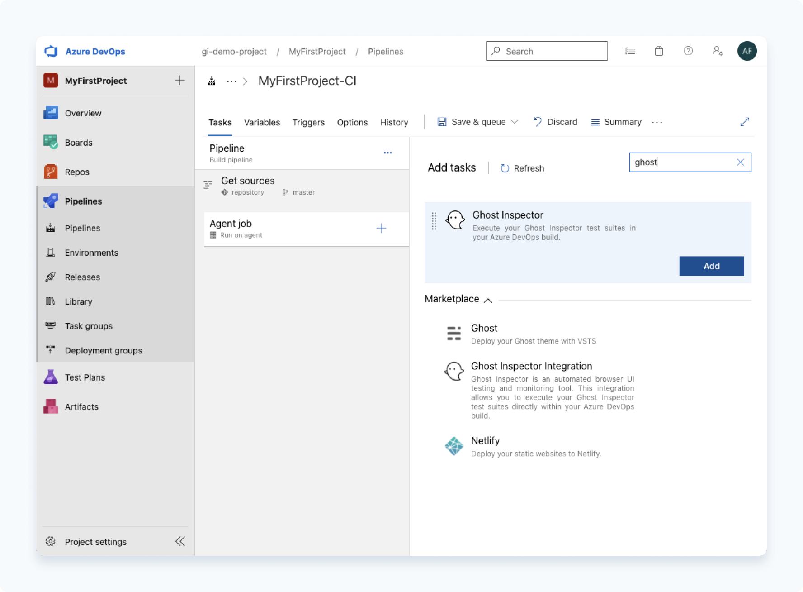Click Discard to revert pipeline changes
This screenshot has height=592, width=803.
[x=562, y=122]
